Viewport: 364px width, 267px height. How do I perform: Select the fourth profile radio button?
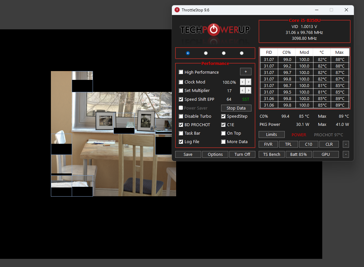click(242, 53)
